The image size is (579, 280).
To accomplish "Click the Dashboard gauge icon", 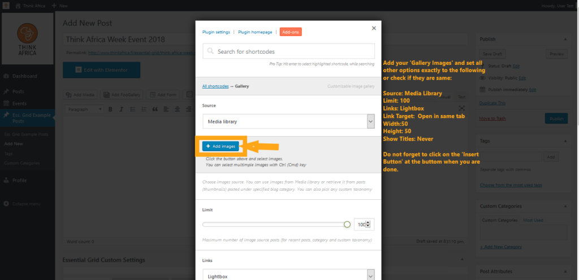I will click(6, 76).
